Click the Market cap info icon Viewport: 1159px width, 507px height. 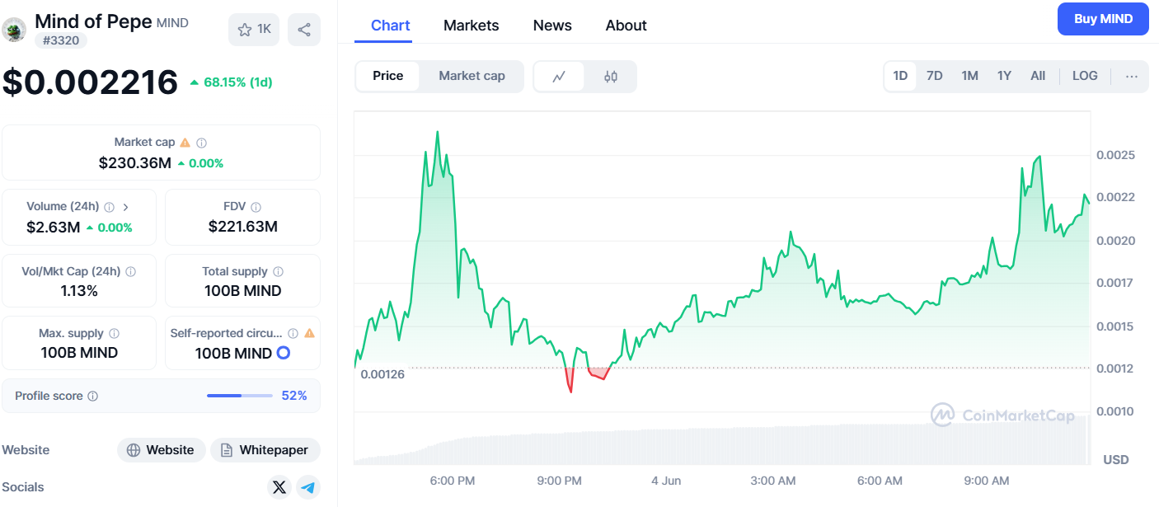[x=202, y=143]
